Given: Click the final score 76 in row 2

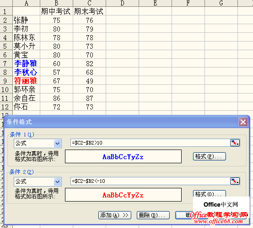Looking at the screenshot, I should 89,20.
